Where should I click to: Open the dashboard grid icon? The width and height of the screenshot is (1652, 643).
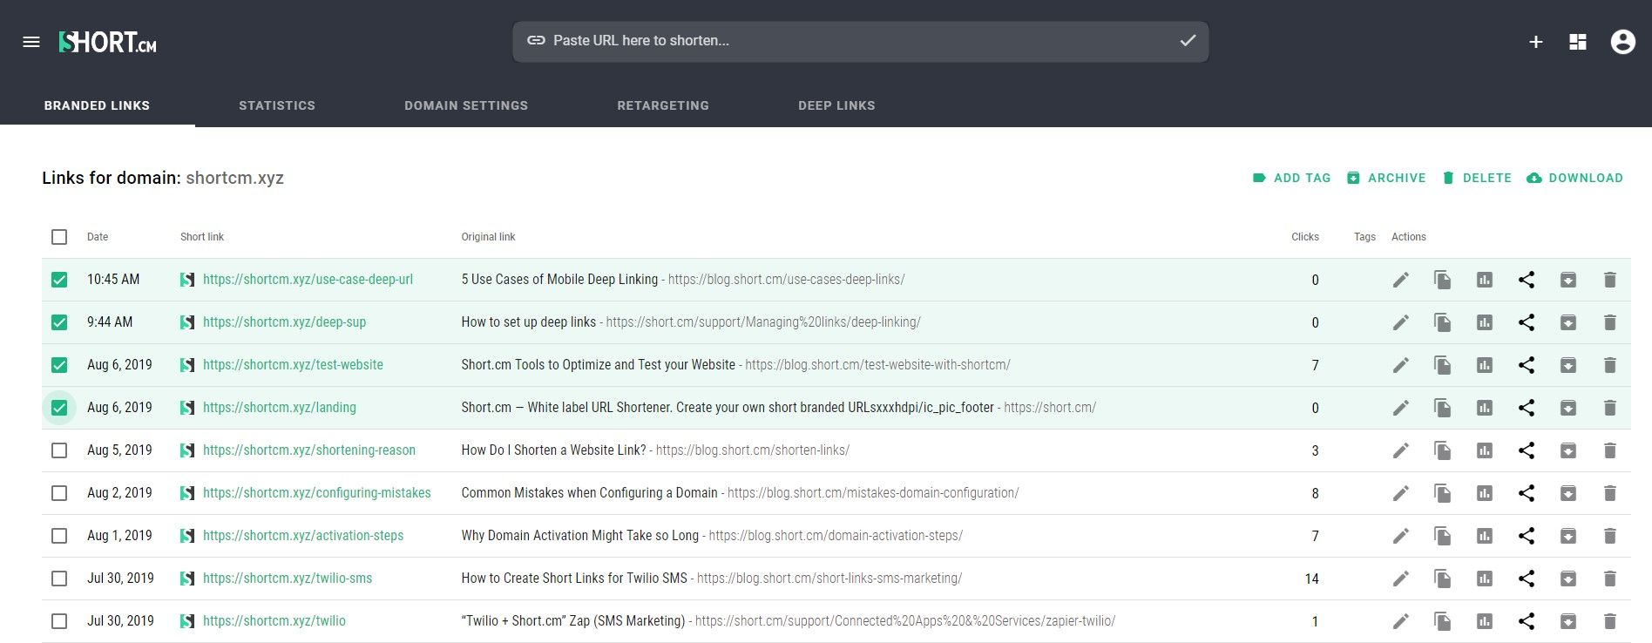(x=1578, y=42)
